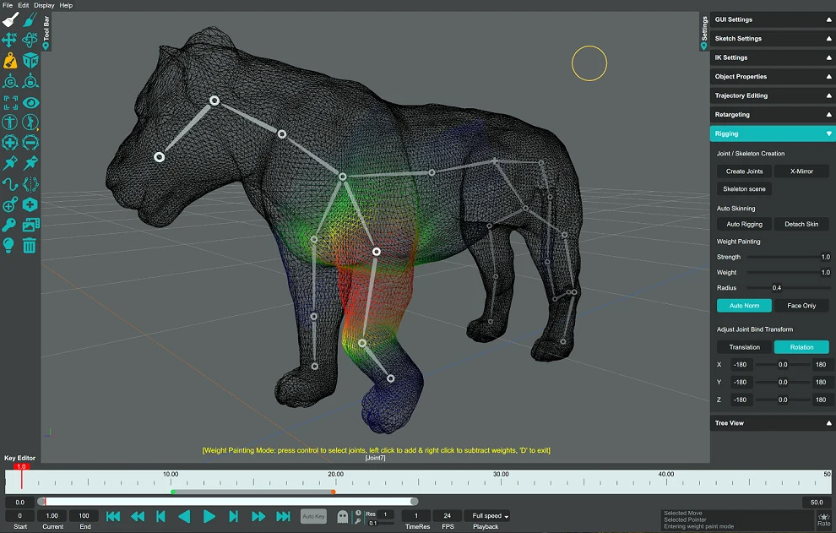Click the hexagon plus add object icon
Viewport: 836px width, 533px height.
click(30, 204)
